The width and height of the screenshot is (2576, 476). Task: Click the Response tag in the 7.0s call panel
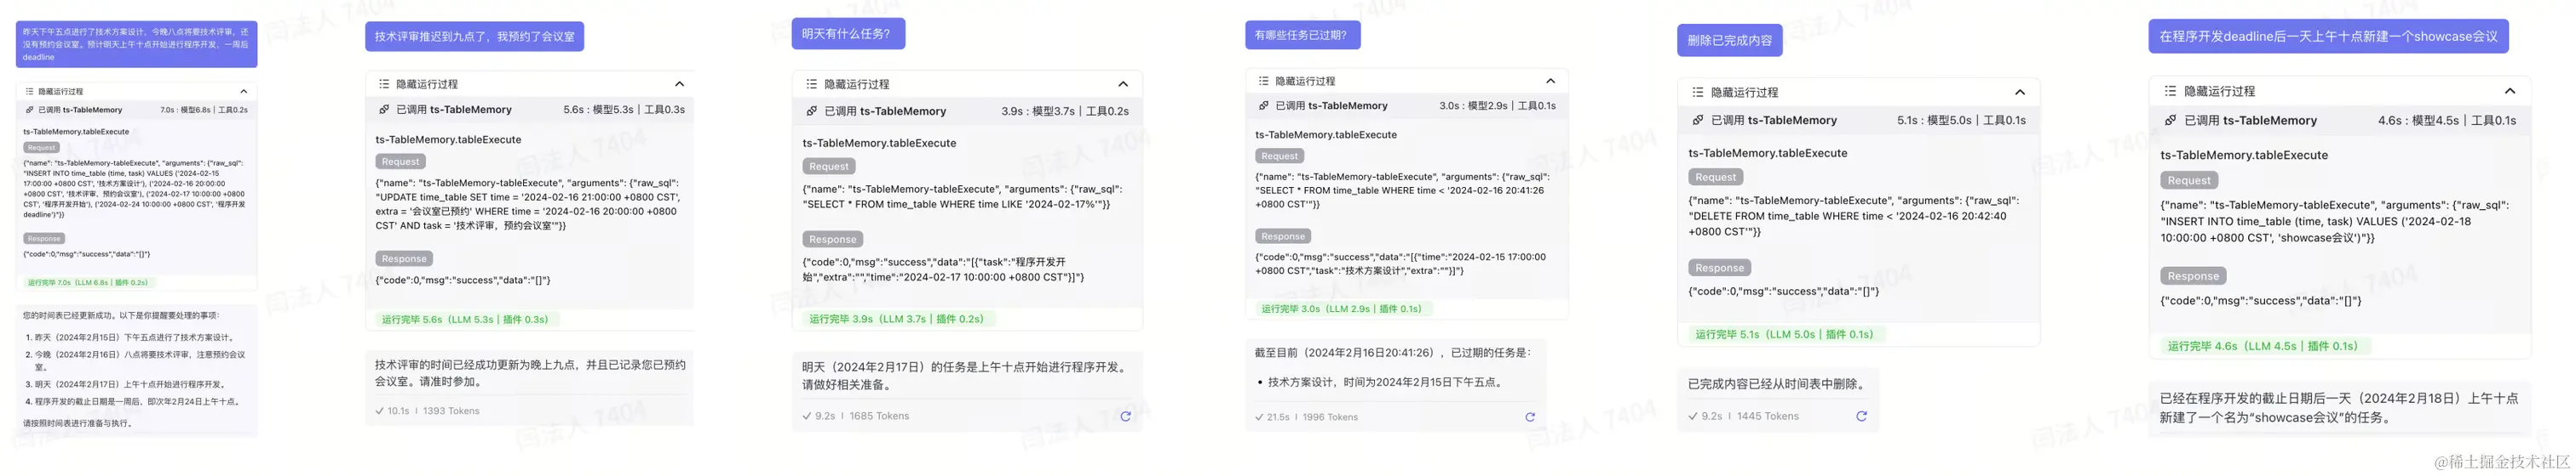44,239
